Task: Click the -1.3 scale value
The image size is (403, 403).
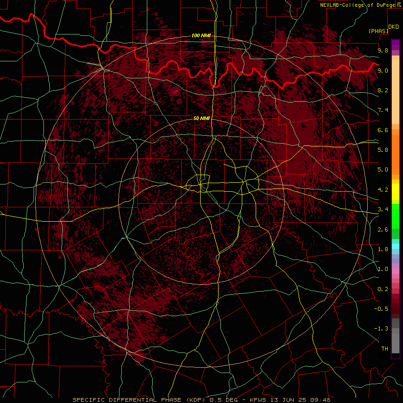Action: [x=381, y=329]
